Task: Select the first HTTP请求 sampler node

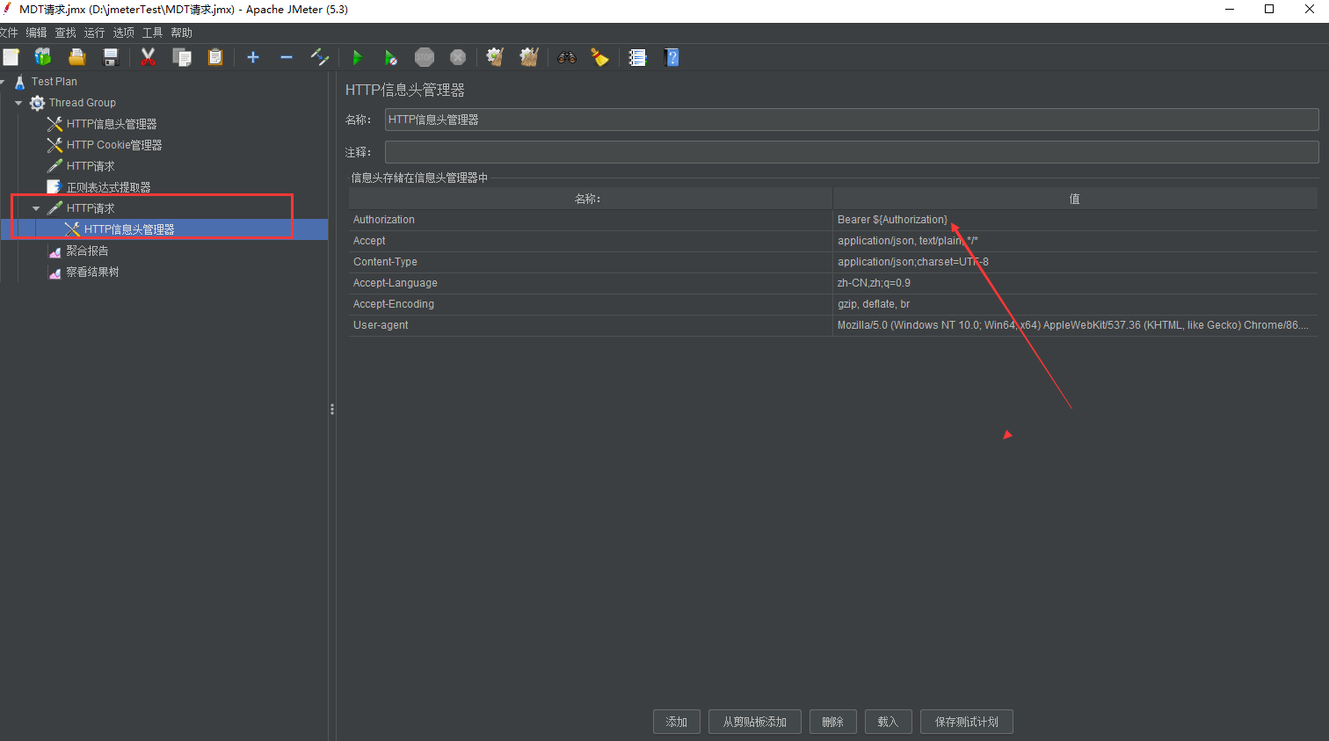Action: (x=91, y=166)
